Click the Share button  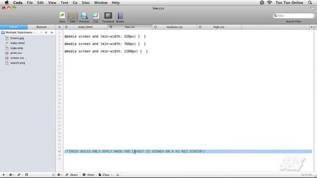click(71, 175)
